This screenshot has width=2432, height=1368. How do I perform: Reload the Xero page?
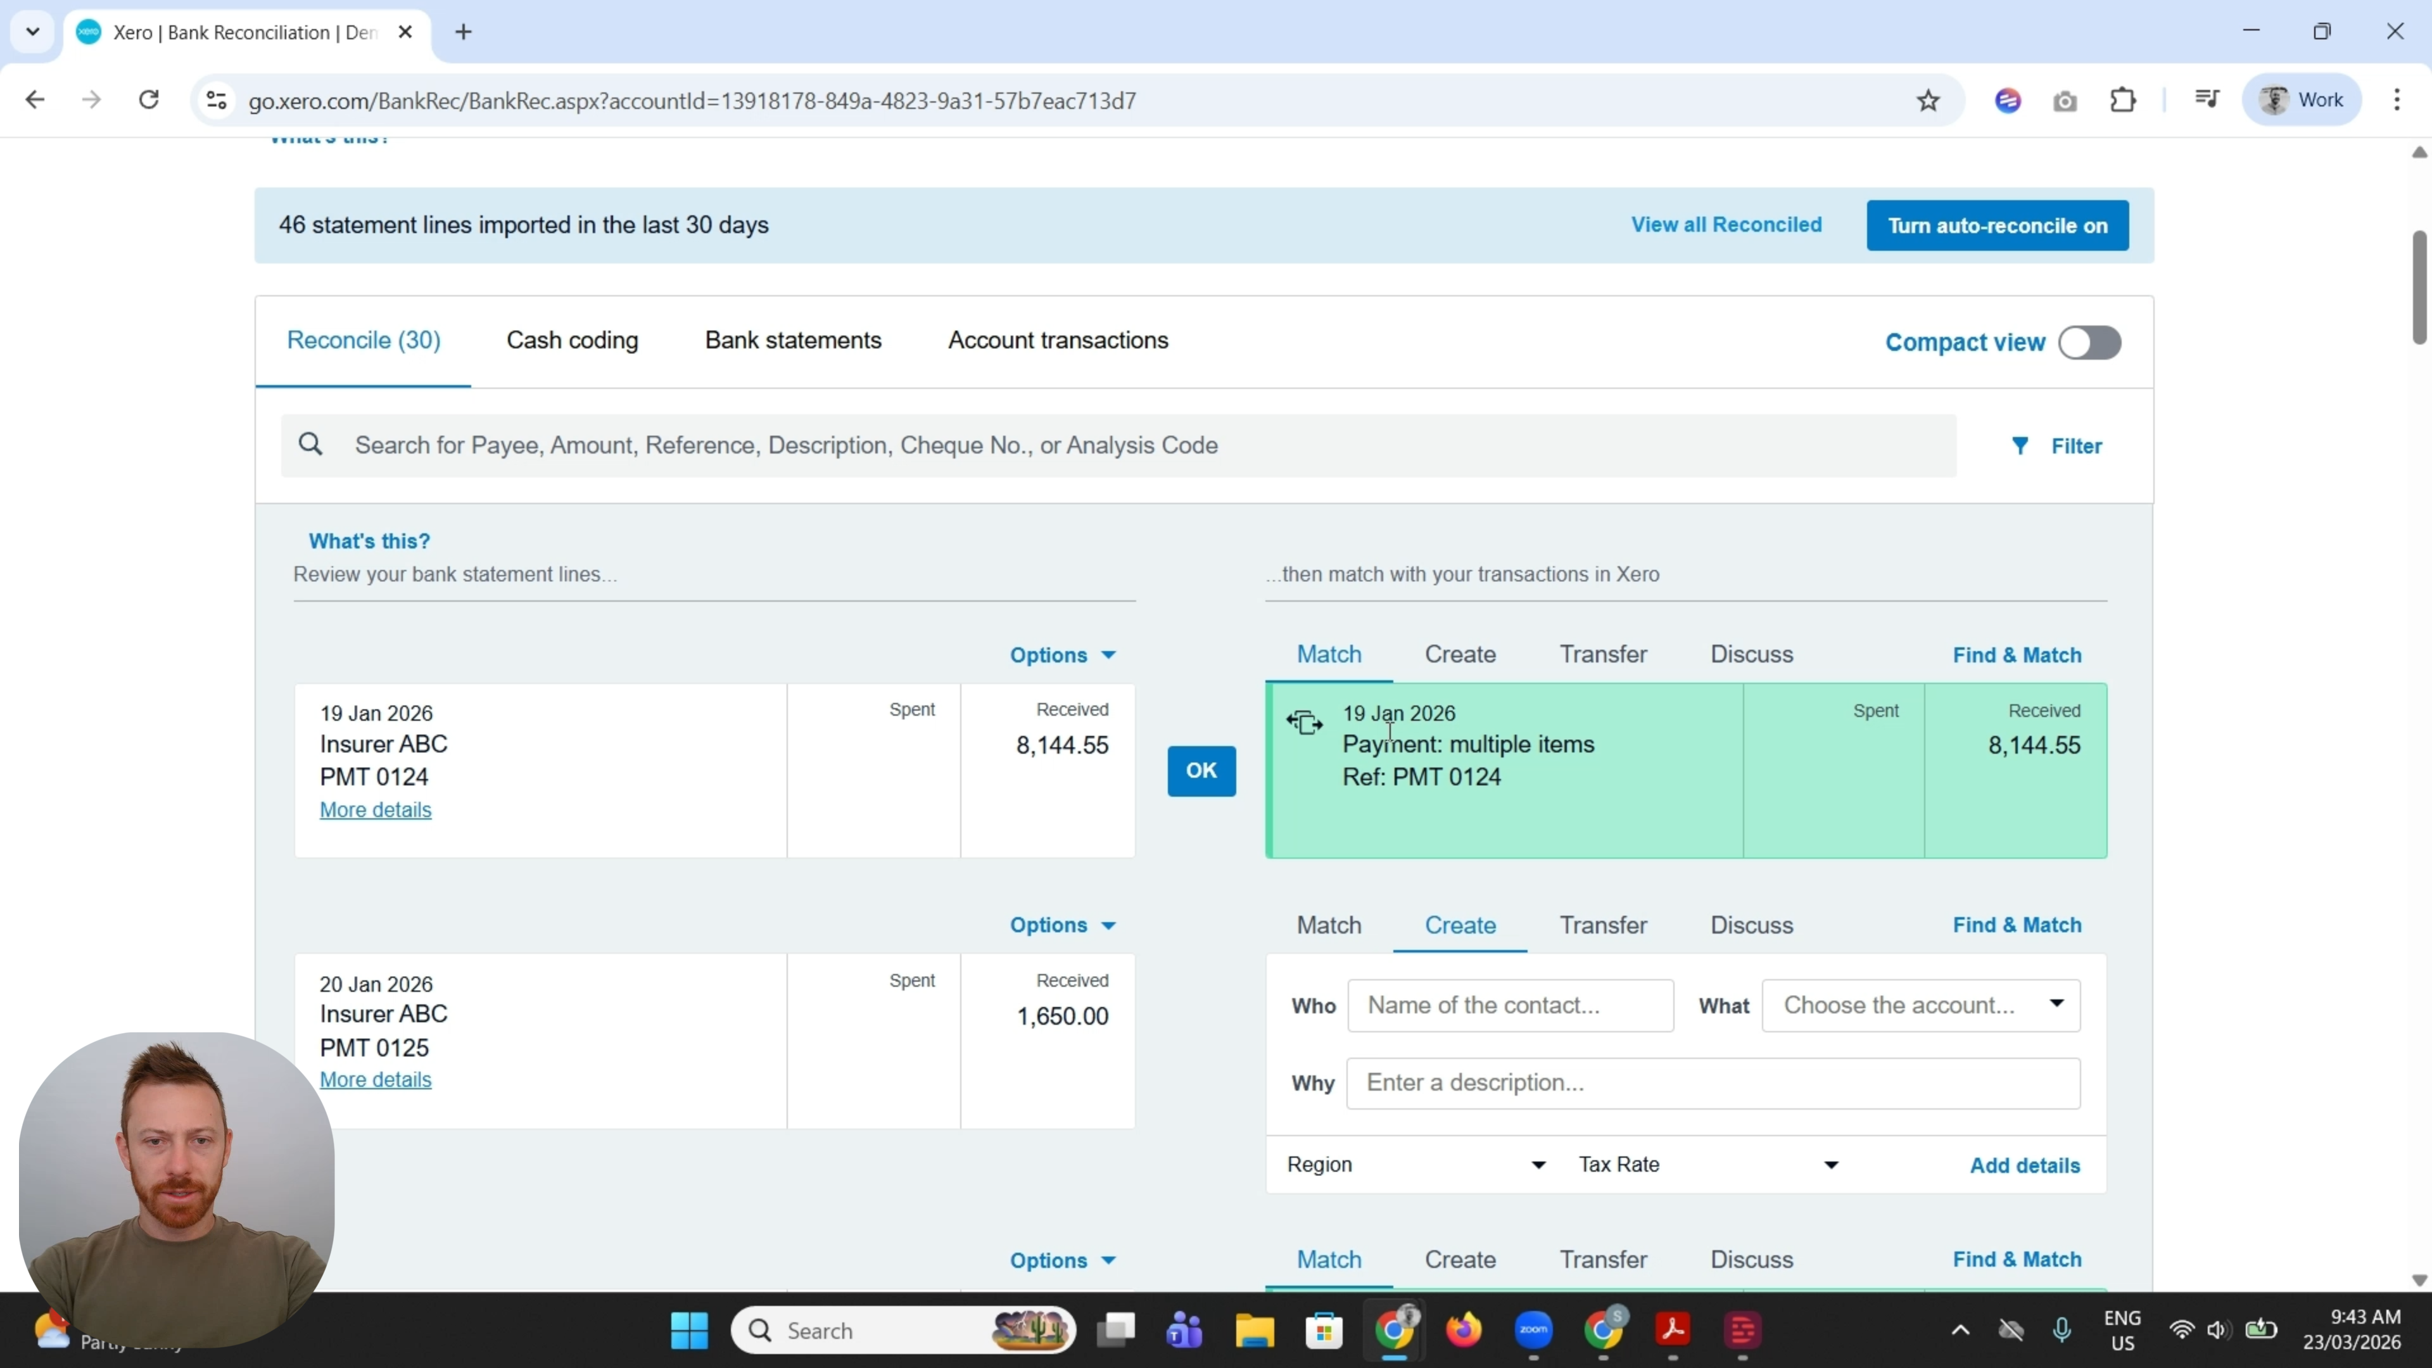[x=149, y=99]
